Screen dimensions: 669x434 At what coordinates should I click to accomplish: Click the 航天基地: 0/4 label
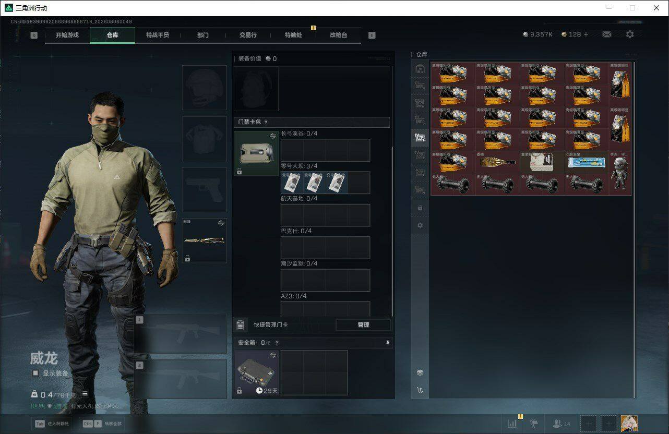point(299,198)
